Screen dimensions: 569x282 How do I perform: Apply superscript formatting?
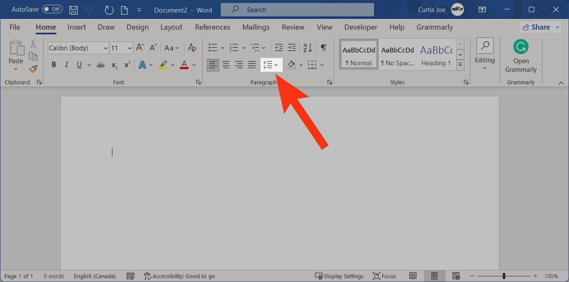coord(127,65)
